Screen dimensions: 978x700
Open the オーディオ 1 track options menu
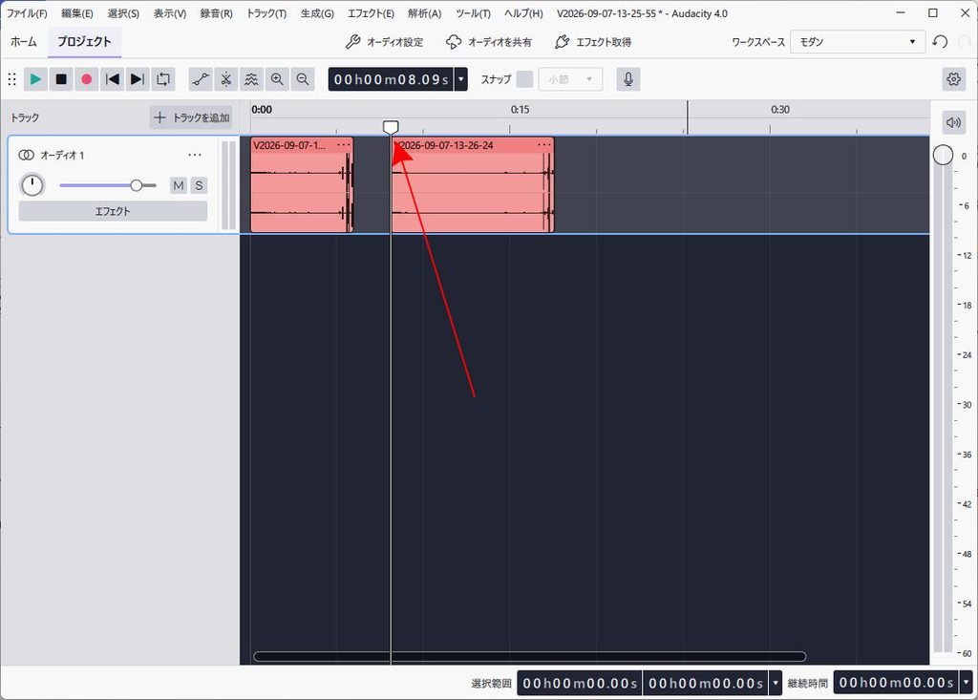point(195,155)
